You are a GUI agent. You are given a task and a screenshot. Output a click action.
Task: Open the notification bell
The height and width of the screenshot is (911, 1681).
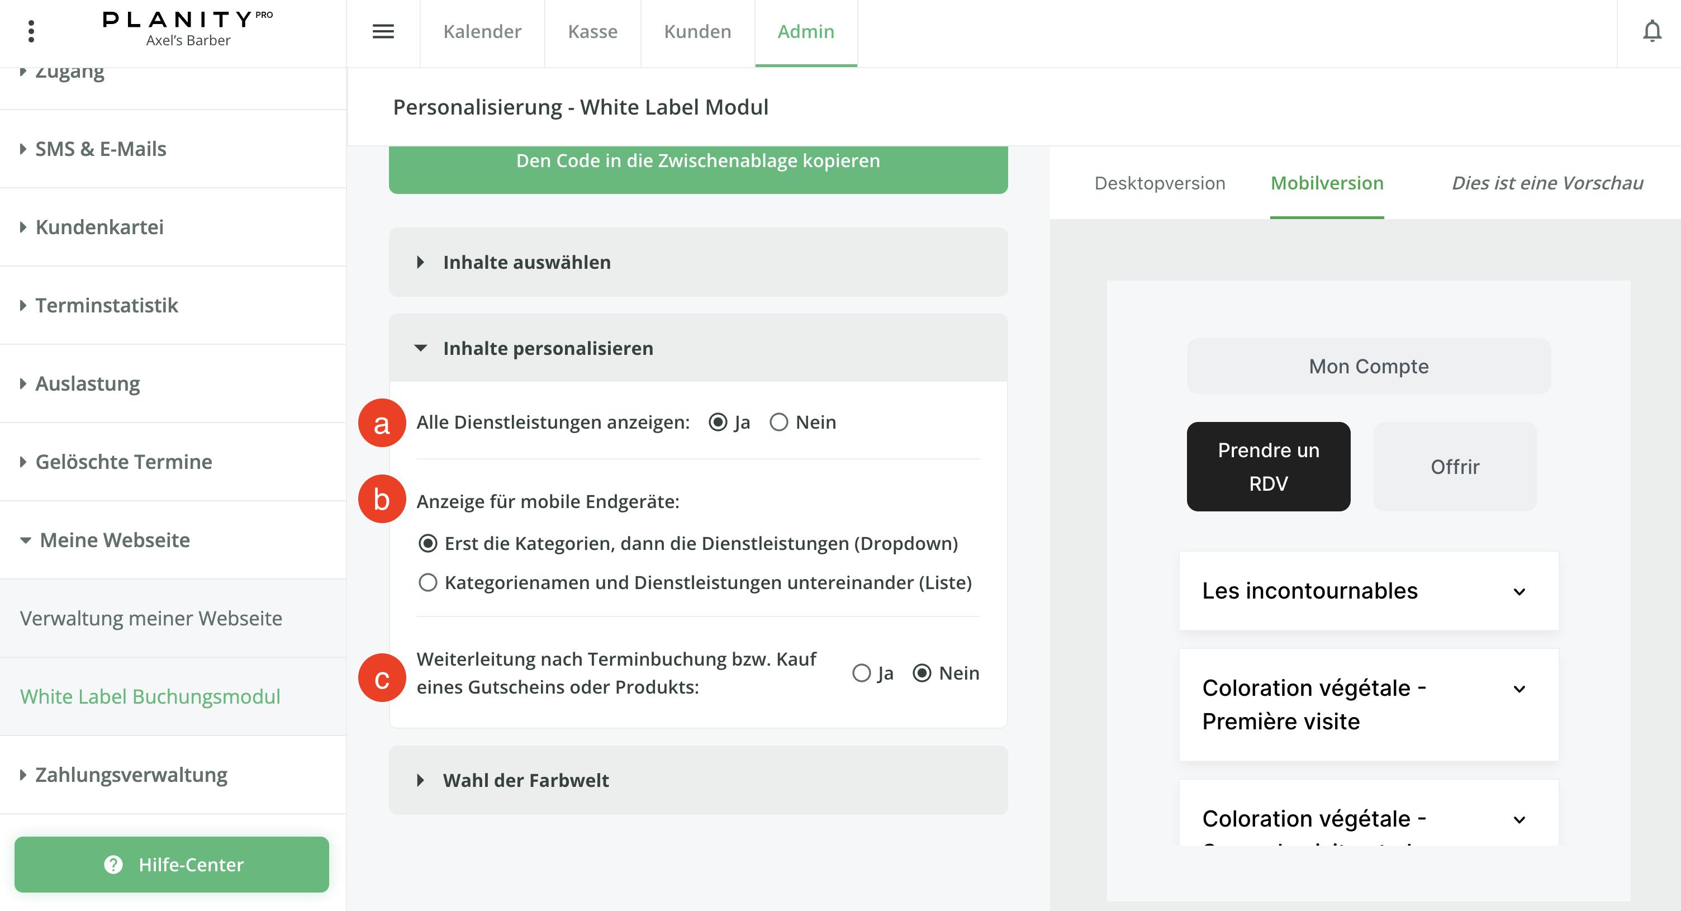(1651, 31)
